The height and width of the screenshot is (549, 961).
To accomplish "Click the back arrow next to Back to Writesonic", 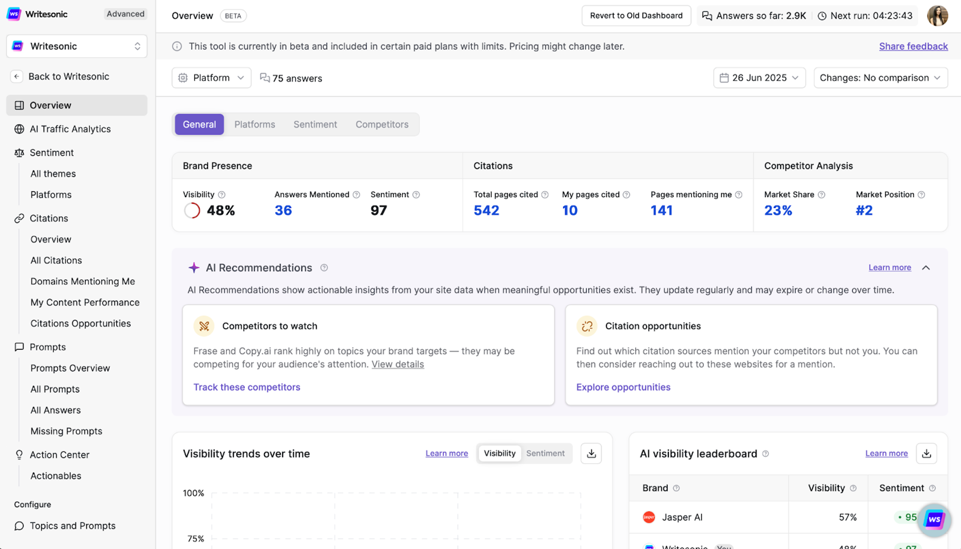I will 17,77.
